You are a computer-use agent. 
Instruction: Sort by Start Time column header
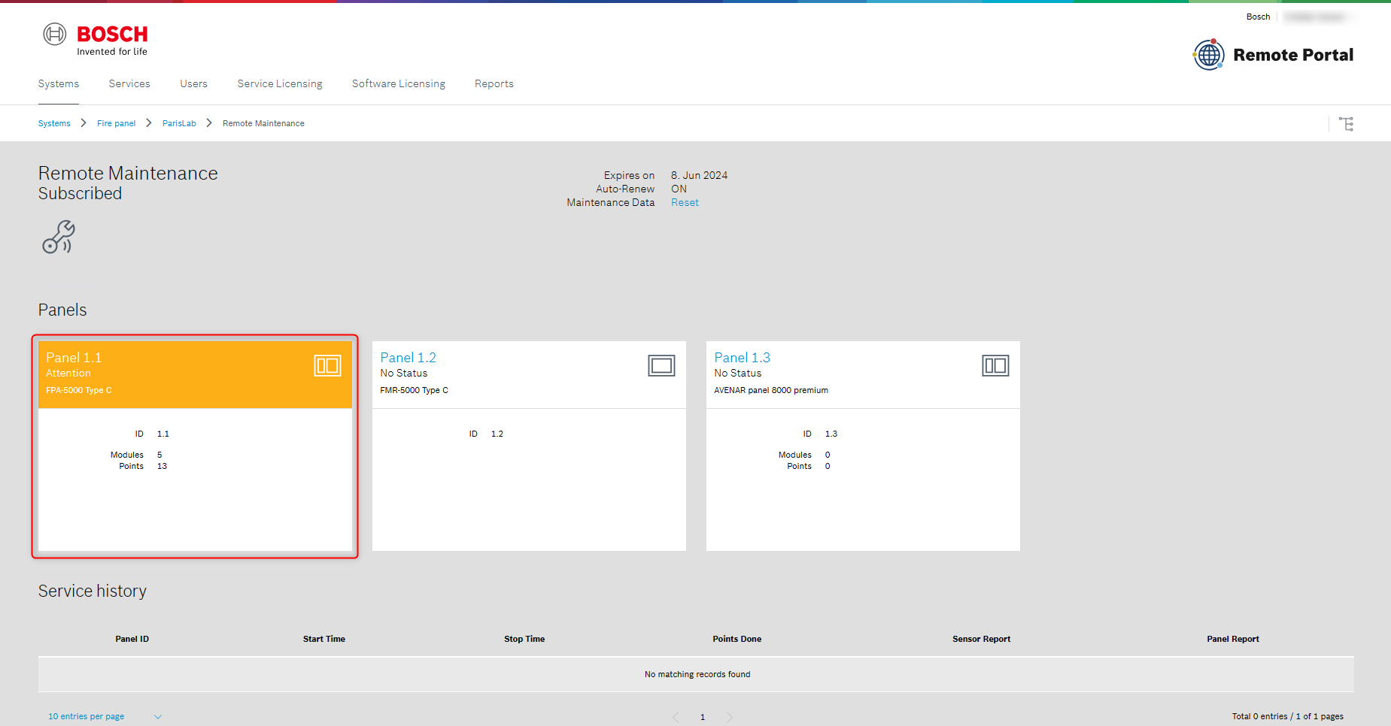point(323,639)
